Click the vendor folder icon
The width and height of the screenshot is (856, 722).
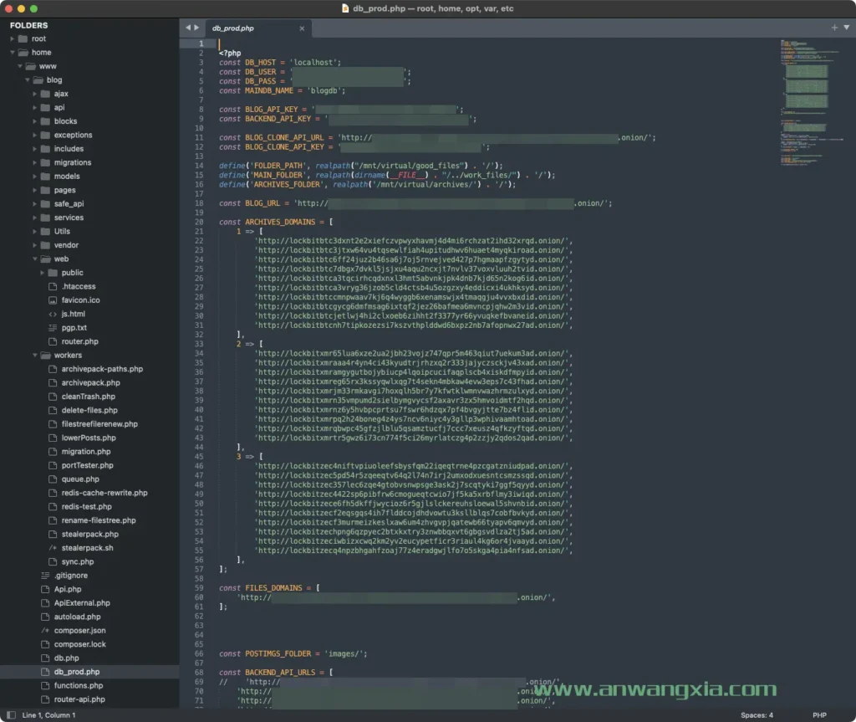[x=45, y=245]
